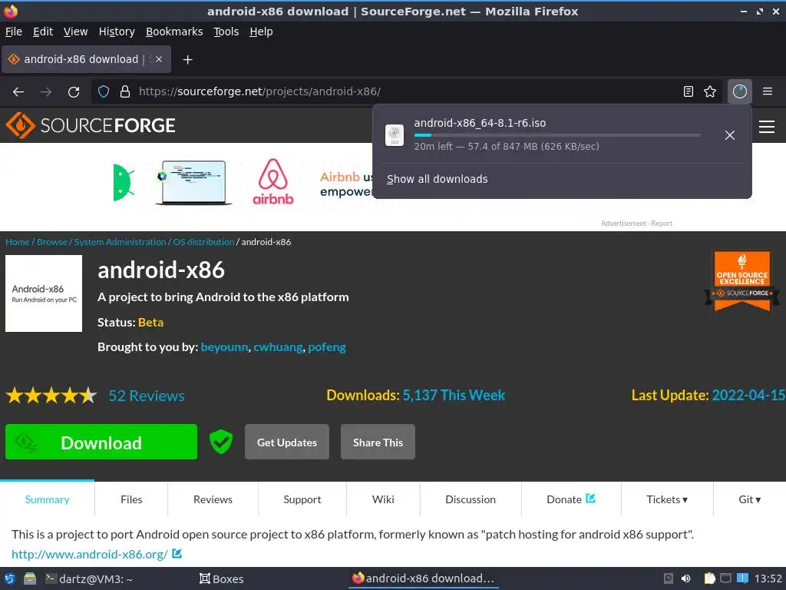Open the Wiki tab

click(383, 499)
